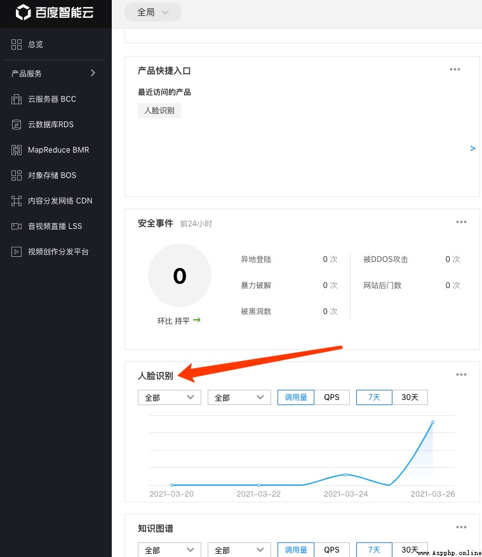Click the MapReduce BMR icon

17,150
